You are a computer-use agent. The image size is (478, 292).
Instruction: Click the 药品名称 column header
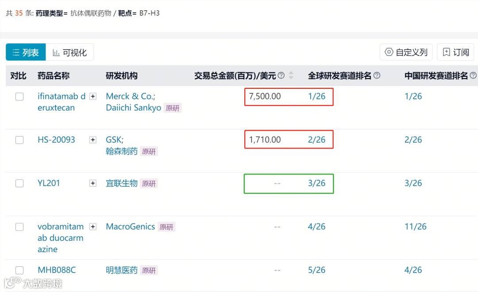[54, 76]
